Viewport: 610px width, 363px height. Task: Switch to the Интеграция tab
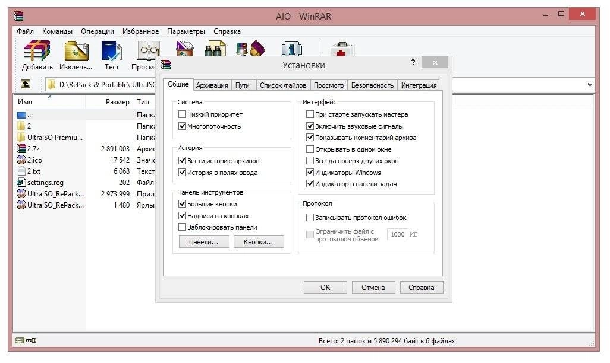[419, 85]
